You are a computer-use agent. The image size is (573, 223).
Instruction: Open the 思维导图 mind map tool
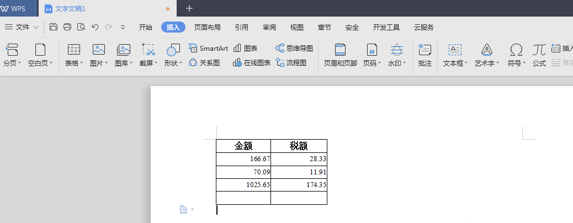(x=294, y=49)
